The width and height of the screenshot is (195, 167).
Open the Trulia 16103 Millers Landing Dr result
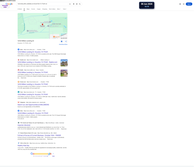[x=33, y=95]
